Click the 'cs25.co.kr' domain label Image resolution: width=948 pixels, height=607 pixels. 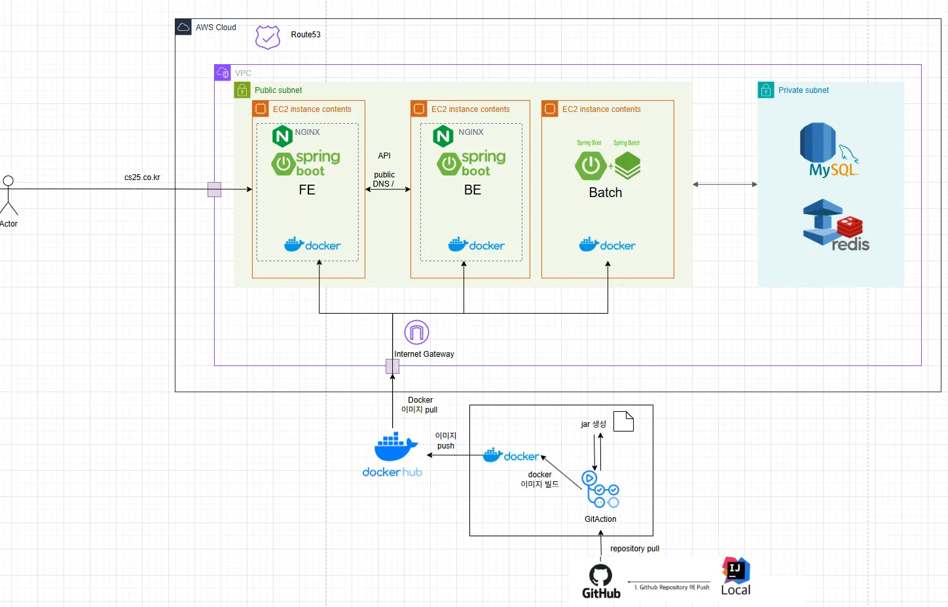(142, 177)
